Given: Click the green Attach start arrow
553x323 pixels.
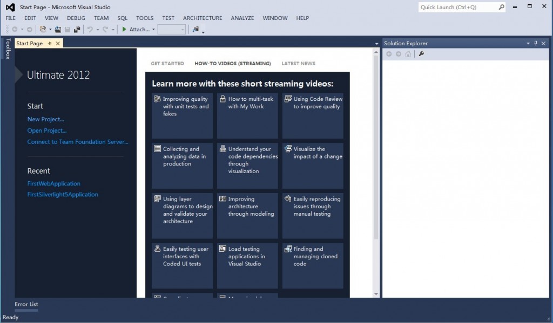Looking at the screenshot, I should (124, 30).
